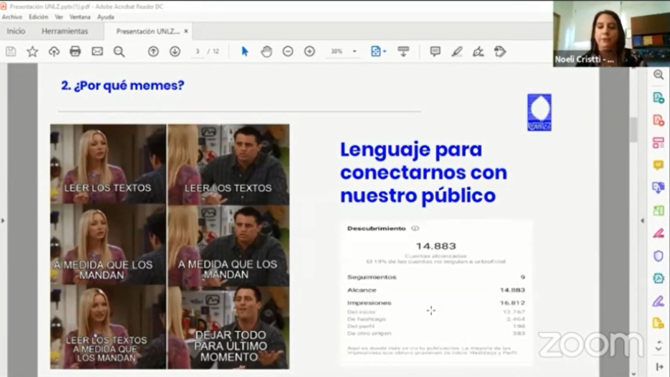This screenshot has width=670, height=377.
Task: Go to the Inicio tab
Action: (x=16, y=31)
